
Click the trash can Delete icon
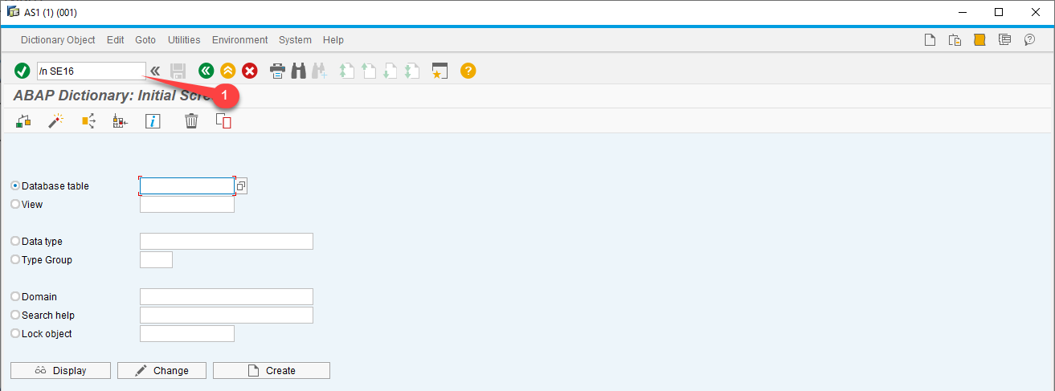[x=191, y=121]
